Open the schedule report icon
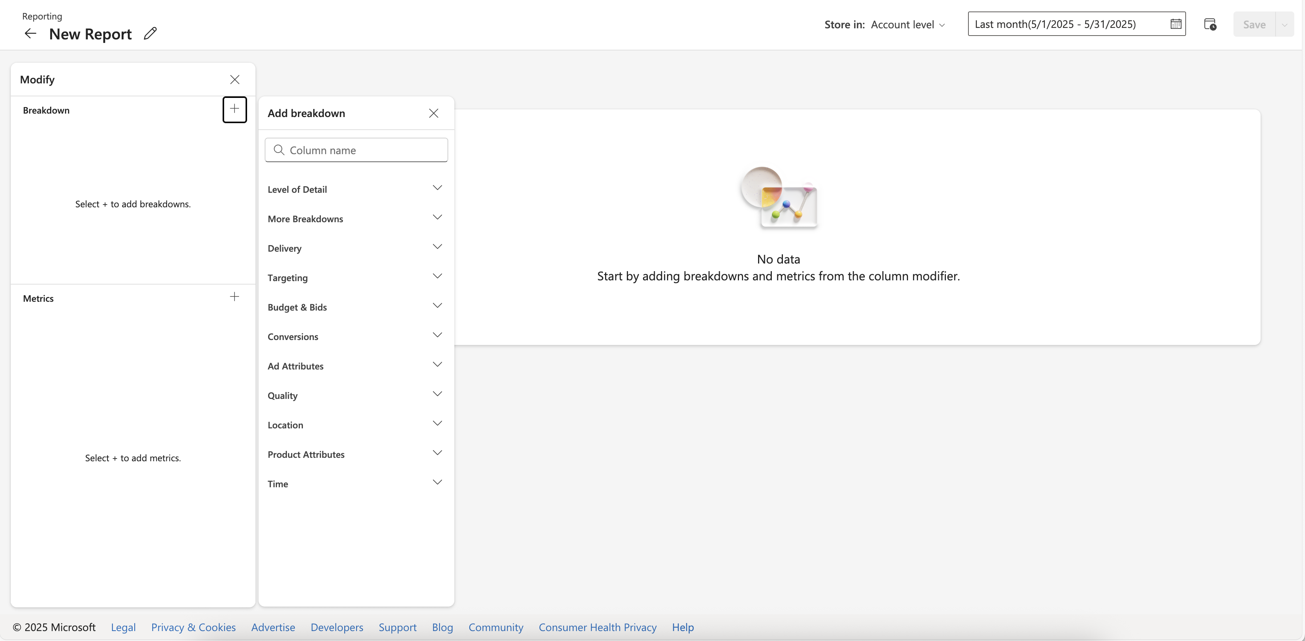This screenshot has height=641, width=1305. pyautogui.click(x=1210, y=24)
